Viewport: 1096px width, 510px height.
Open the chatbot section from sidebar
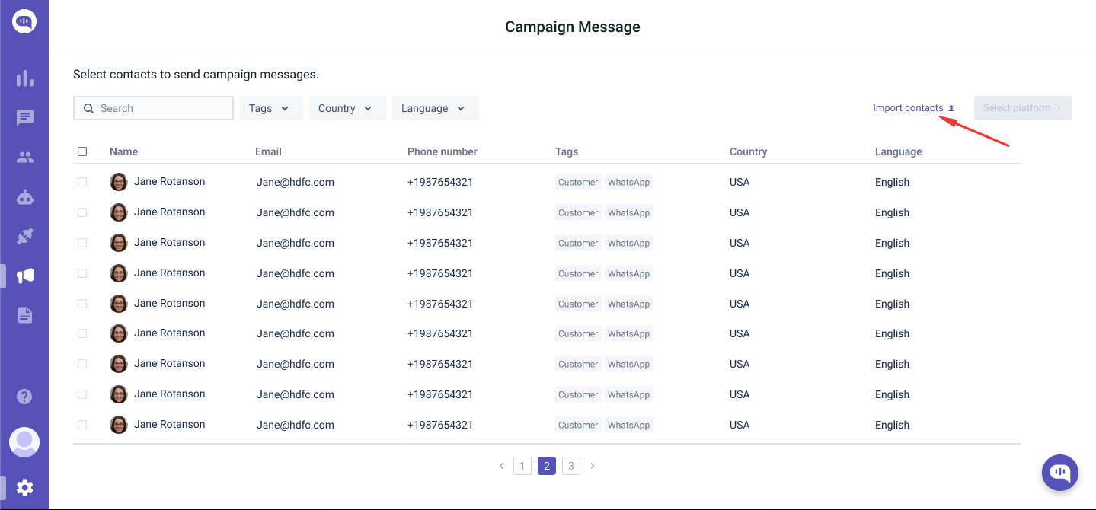point(24,196)
